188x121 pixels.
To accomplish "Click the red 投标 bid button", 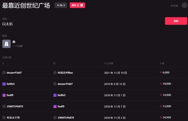I will click(176, 21).
